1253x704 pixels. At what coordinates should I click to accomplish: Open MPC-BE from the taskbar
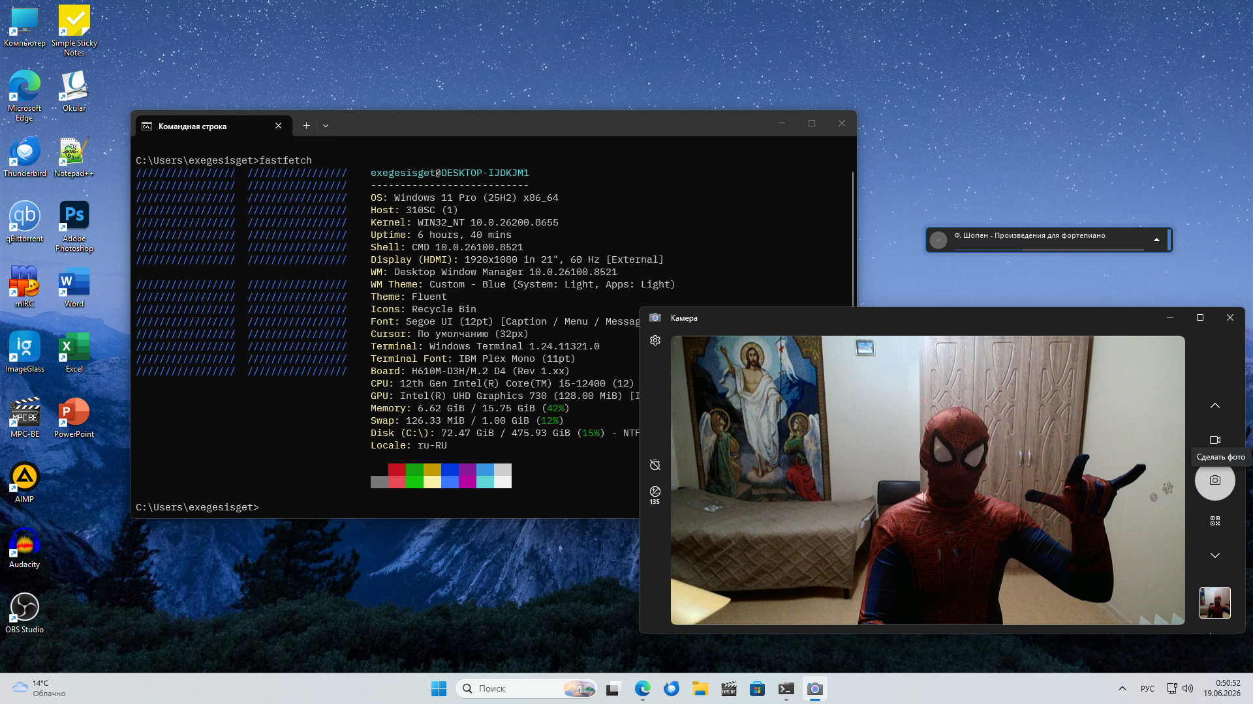pyautogui.click(x=729, y=688)
